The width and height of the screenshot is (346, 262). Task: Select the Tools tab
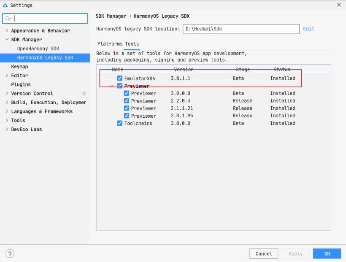pyautogui.click(x=132, y=44)
